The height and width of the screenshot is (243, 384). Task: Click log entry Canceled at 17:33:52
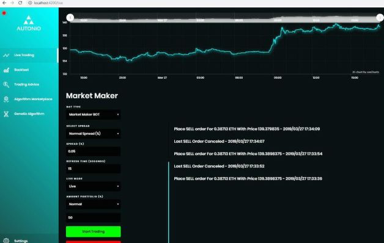(x=219, y=166)
